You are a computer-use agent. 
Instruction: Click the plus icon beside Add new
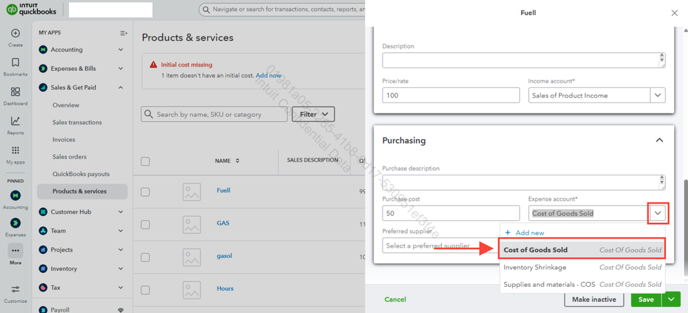click(x=508, y=233)
